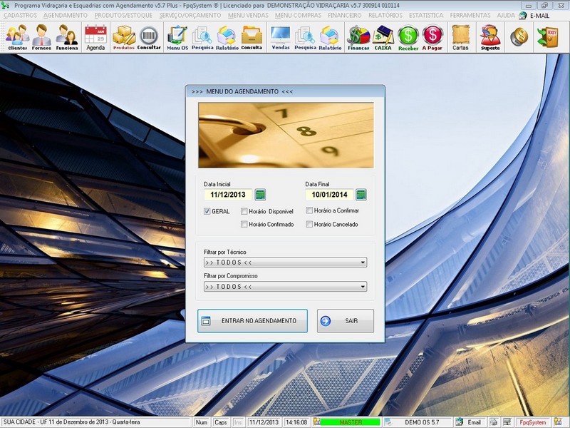Open the Filtrar por Técnico dropdown
Image resolution: width=570 pixels, height=428 pixels.
pyautogui.click(x=362, y=263)
